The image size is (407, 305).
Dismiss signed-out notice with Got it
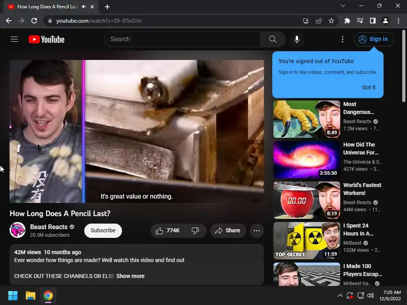(368, 87)
